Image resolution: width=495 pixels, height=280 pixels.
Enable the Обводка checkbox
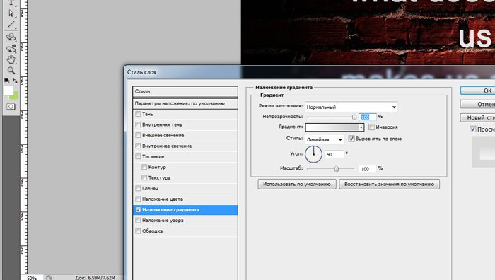138,231
